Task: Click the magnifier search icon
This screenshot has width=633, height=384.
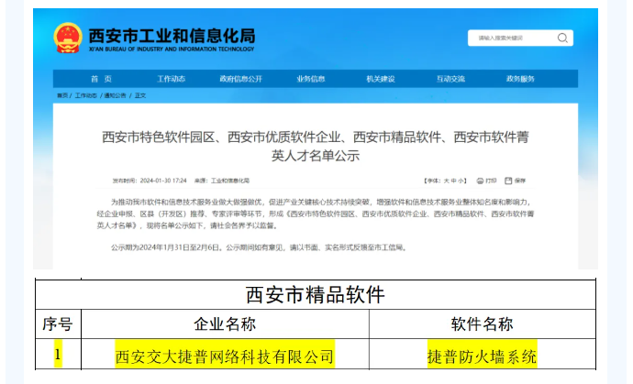Action: coord(562,38)
